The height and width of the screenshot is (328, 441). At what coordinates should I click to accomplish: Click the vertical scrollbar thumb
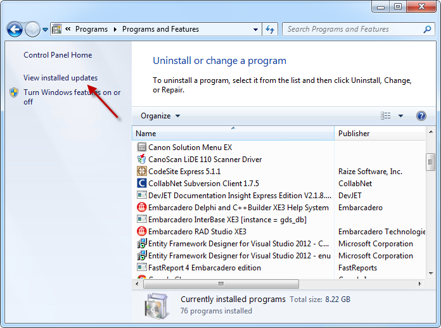(x=431, y=162)
